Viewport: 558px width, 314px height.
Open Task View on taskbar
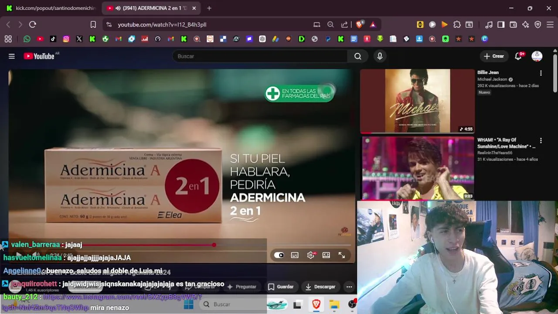coord(297,304)
